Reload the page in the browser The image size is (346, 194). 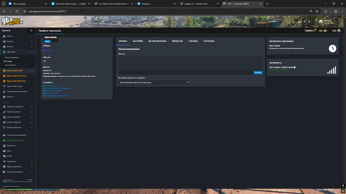click(x=17, y=11)
